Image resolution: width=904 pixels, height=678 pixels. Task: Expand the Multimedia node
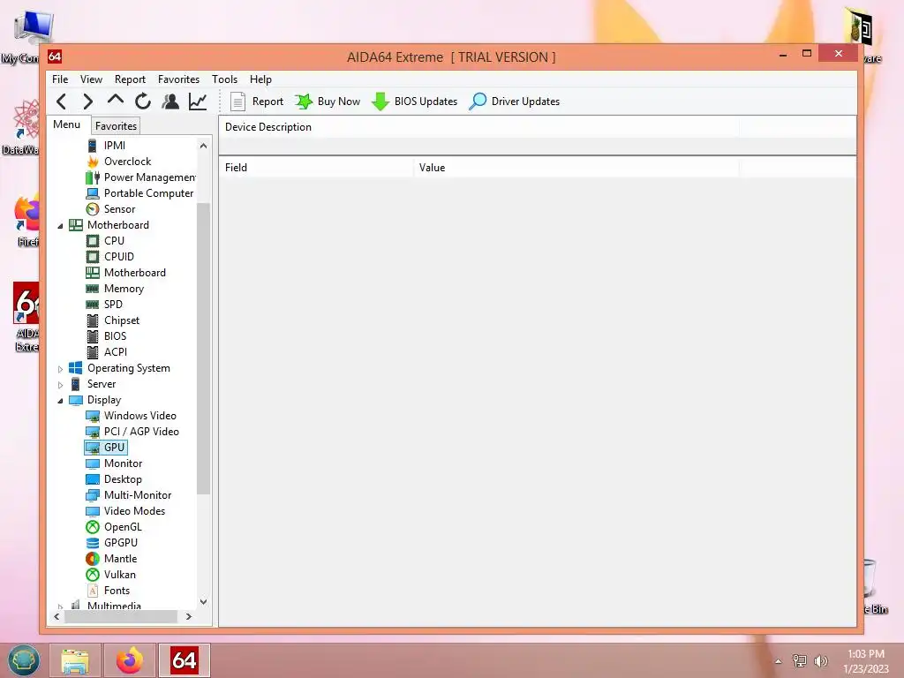click(60, 606)
